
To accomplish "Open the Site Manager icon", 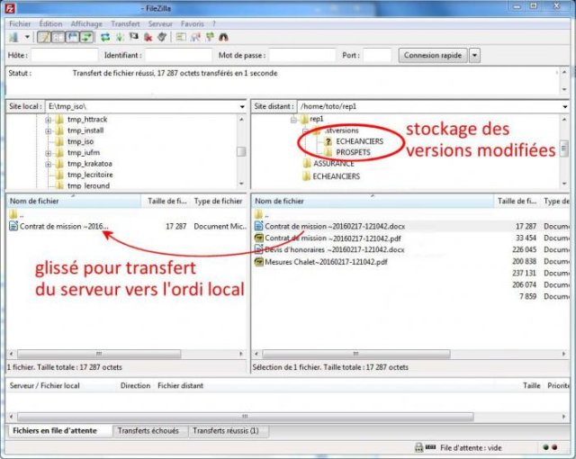I will coord(13,37).
